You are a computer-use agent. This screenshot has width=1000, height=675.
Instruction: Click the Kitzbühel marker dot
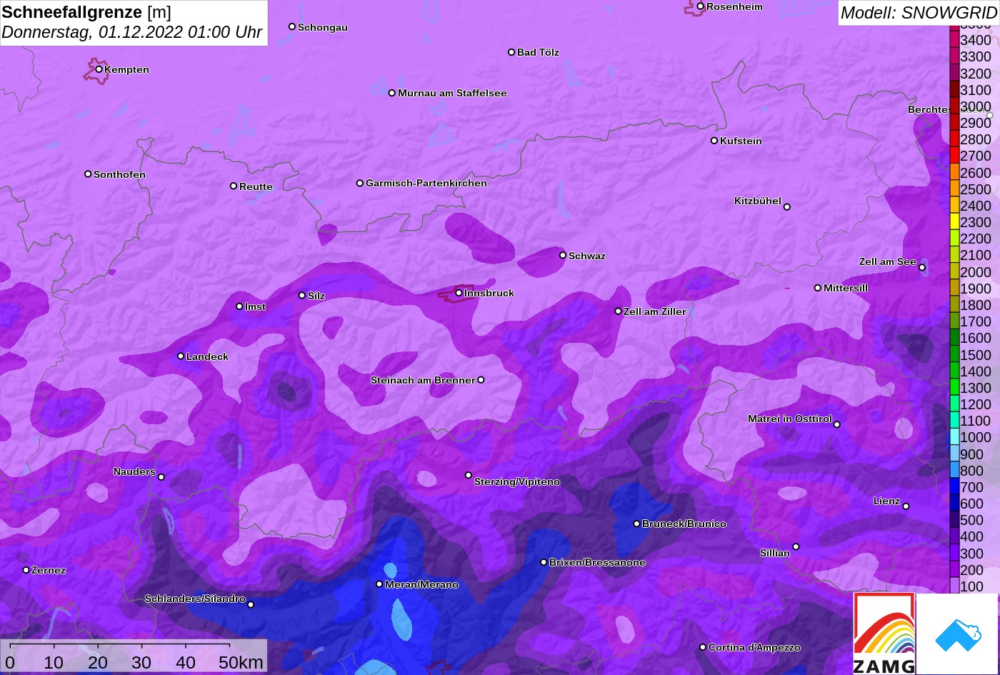click(x=787, y=207)
